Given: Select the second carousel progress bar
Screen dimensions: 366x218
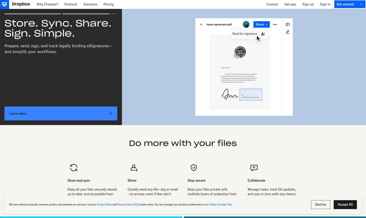Looking at the screenshot, I should 90,14.
